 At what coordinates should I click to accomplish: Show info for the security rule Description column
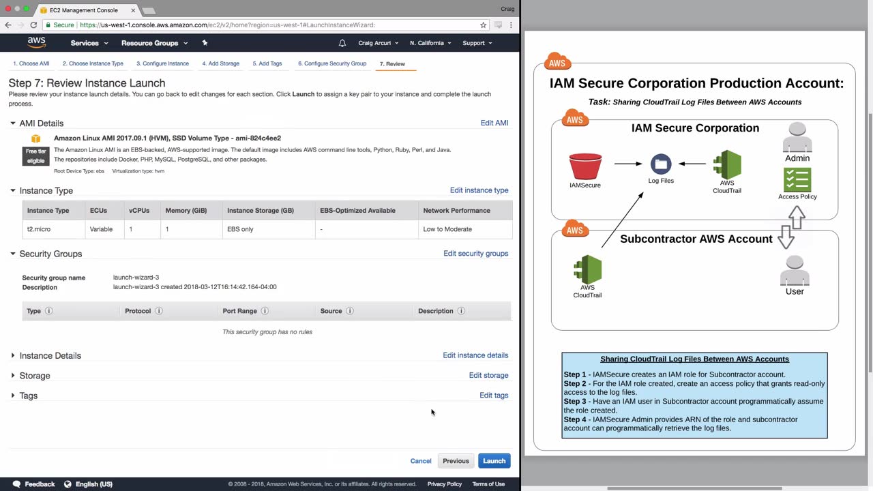tap(461, 311)
